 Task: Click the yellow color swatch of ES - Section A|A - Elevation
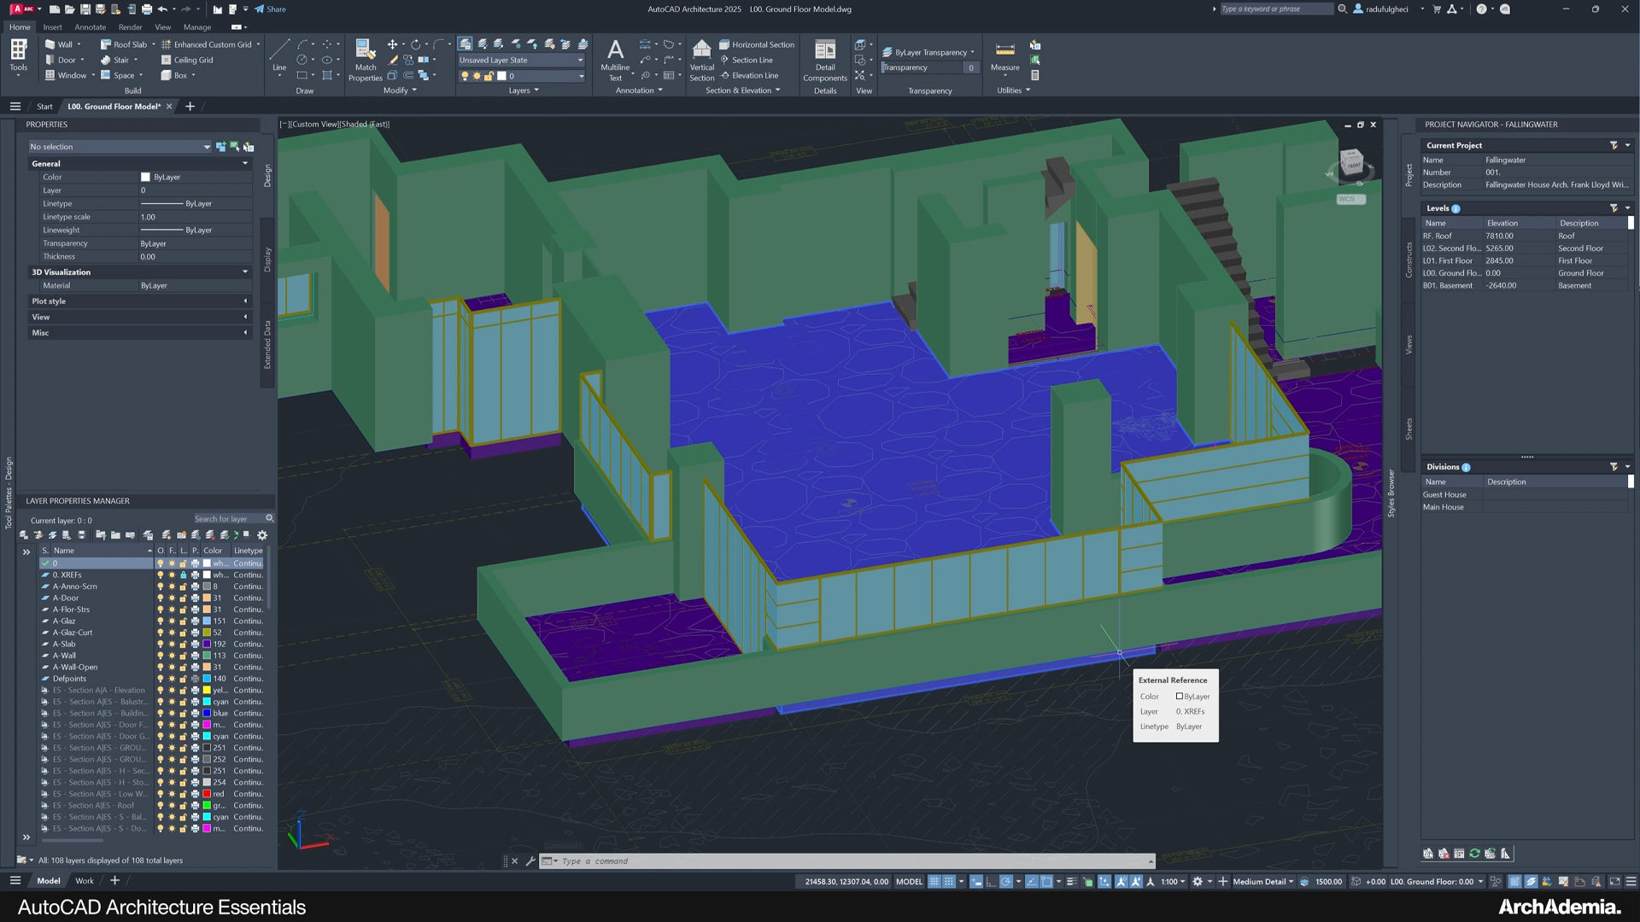click(x=205, y=690)
